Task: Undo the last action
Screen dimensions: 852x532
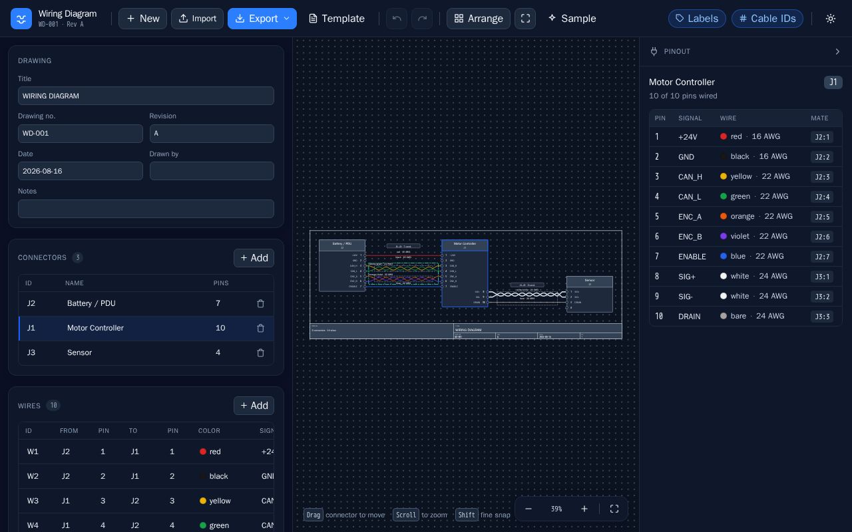Action: [x=397, y=19]
